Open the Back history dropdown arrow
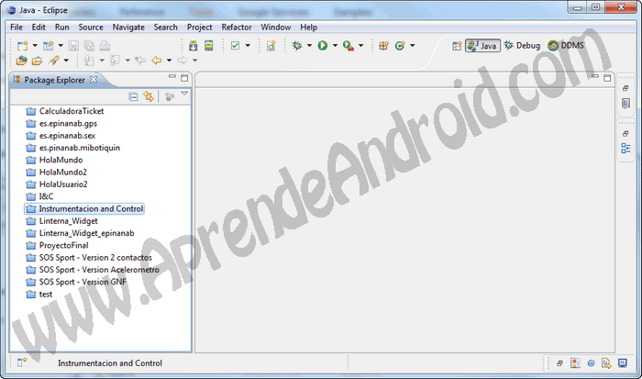The height and width of the screenshot is (379, 642). (169, 61)
